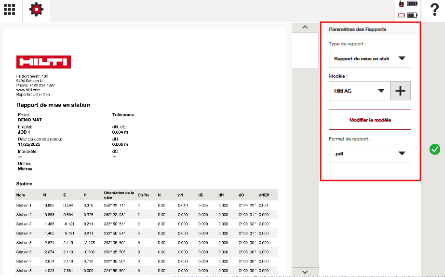Follow the www.hilti.com link
Viewport: 445px width, 277px height.
pos(27,90)
